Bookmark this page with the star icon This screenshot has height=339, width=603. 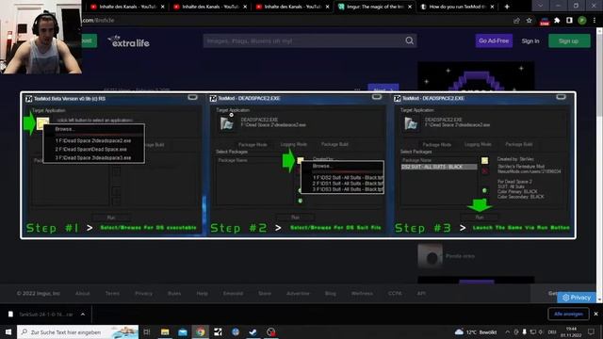(x=530, y=21)
